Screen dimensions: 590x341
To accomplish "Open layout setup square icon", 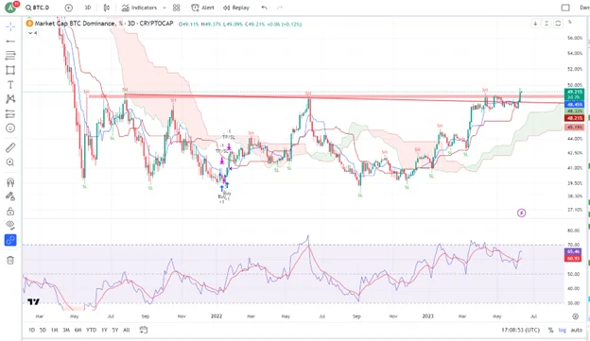I will [x=565, y=8].
